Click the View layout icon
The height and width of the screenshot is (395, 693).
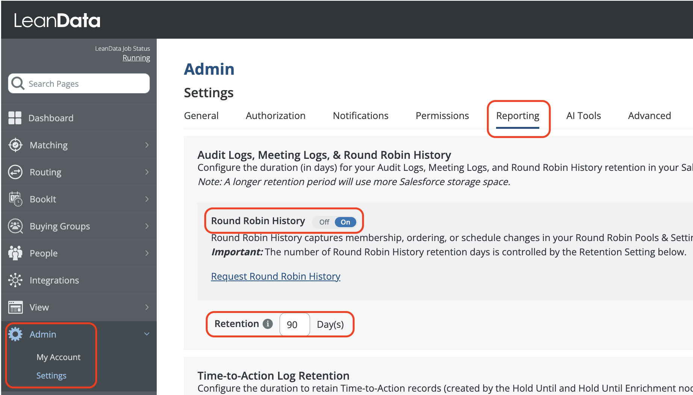[15, 307]
